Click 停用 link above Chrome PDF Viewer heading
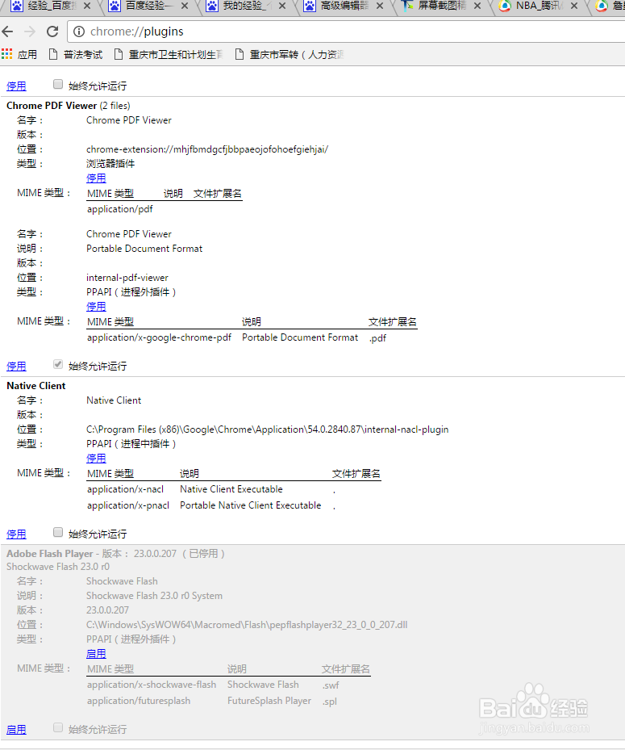Viewport: 625px width, 750px height. 16,86
